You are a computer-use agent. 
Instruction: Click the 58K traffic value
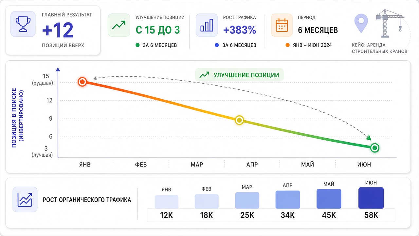click(x=371, y=215)
